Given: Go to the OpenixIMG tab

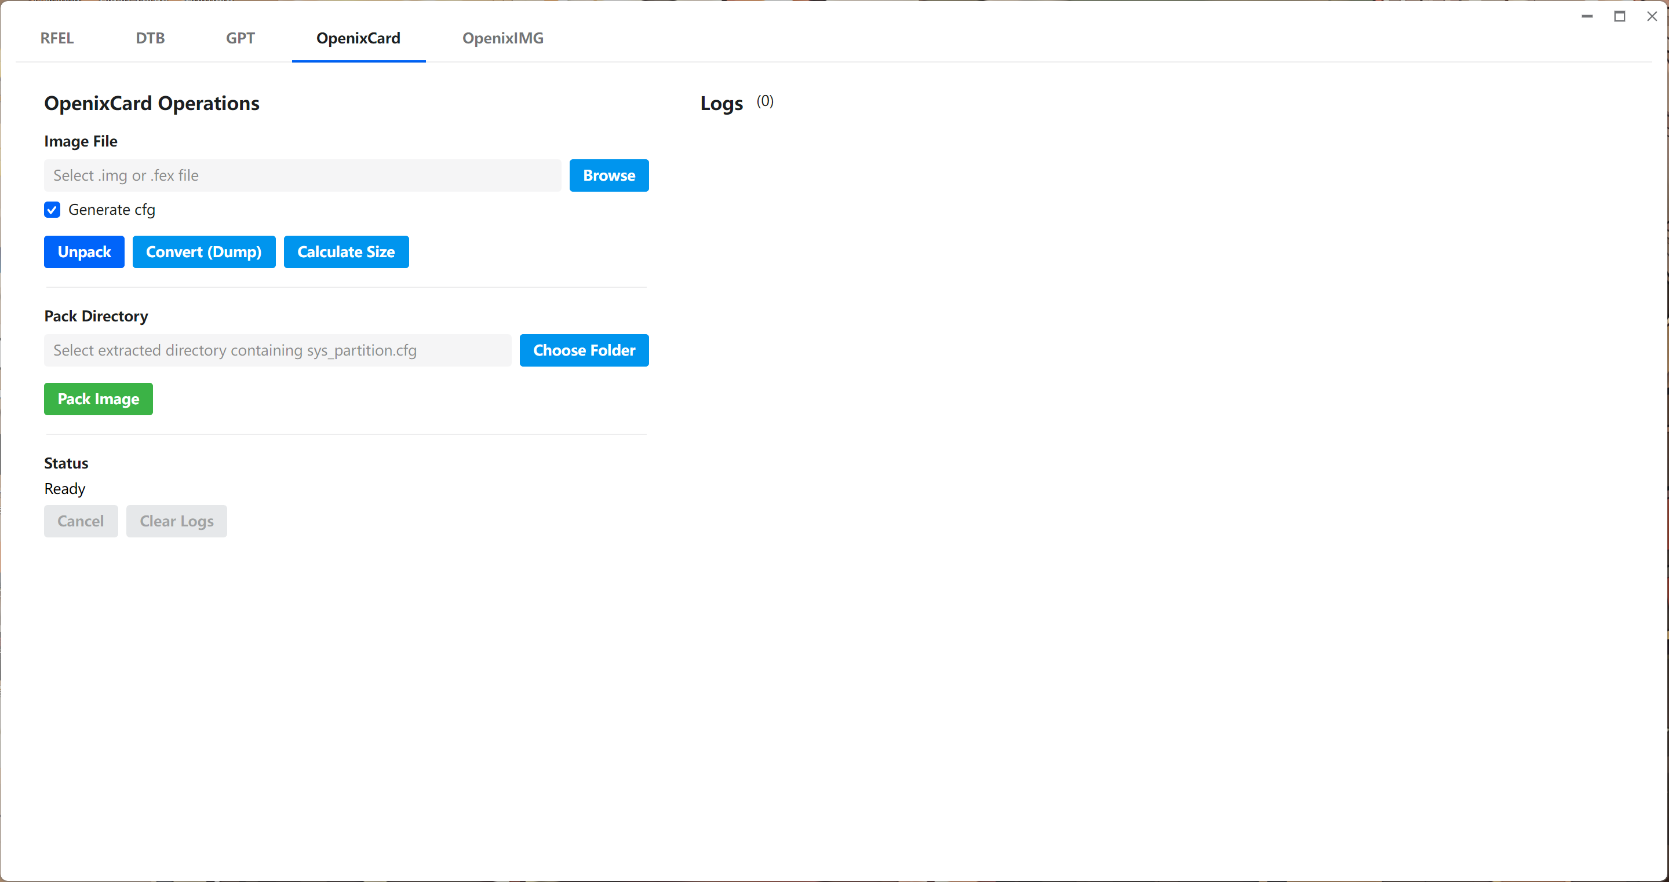Looking at the screenshot, I should click(x=503, y=38).
